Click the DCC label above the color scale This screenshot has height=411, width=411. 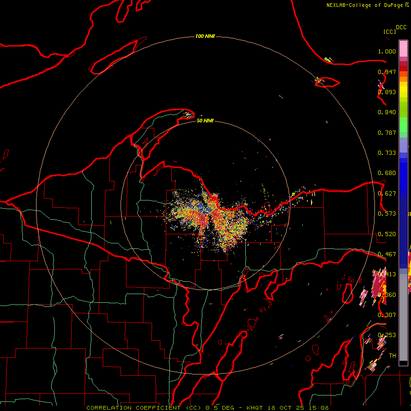pos(401,27)
